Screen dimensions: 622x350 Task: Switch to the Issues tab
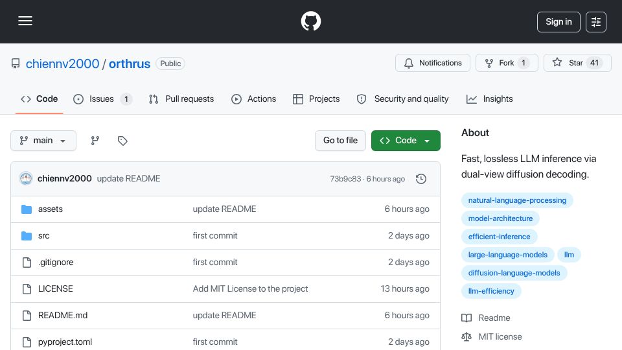(x=103, y=99)
